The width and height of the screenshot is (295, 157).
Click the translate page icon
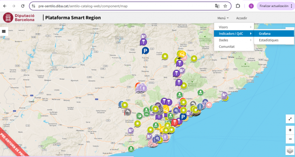[x=217, y=6]
